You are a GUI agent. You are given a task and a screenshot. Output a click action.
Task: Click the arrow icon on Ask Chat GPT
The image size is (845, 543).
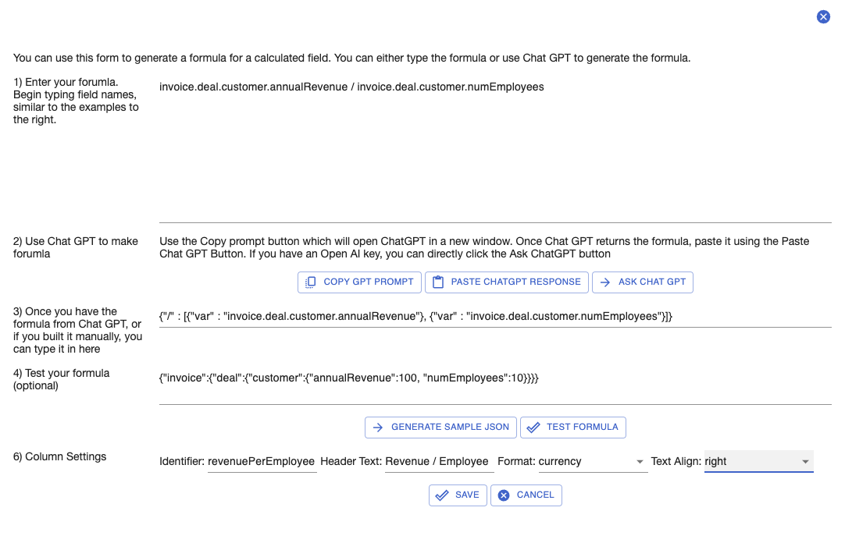pos(605,282)
